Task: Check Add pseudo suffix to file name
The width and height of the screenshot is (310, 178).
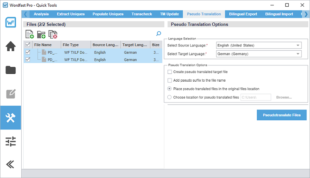Action: [x=170, y=80]
